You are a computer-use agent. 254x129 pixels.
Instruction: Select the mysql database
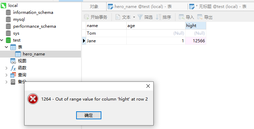click(19, 19)
